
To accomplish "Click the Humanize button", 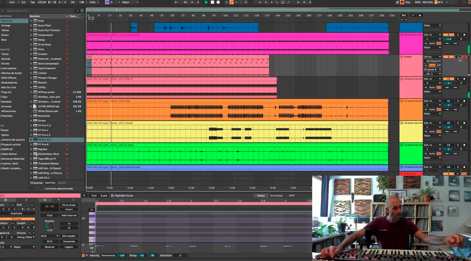I will click(69, 241).
